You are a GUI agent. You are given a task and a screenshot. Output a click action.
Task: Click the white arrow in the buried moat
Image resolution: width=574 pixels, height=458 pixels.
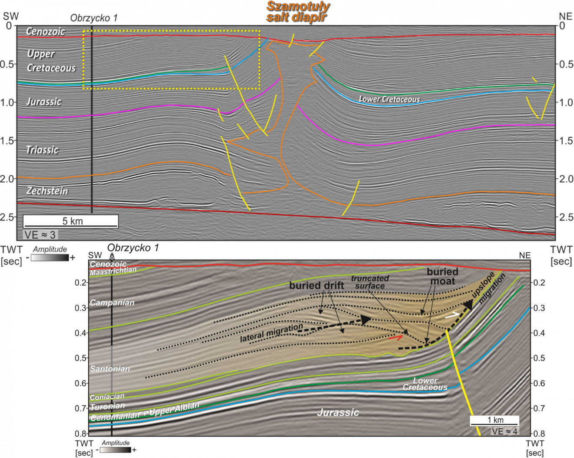[452, 315]
